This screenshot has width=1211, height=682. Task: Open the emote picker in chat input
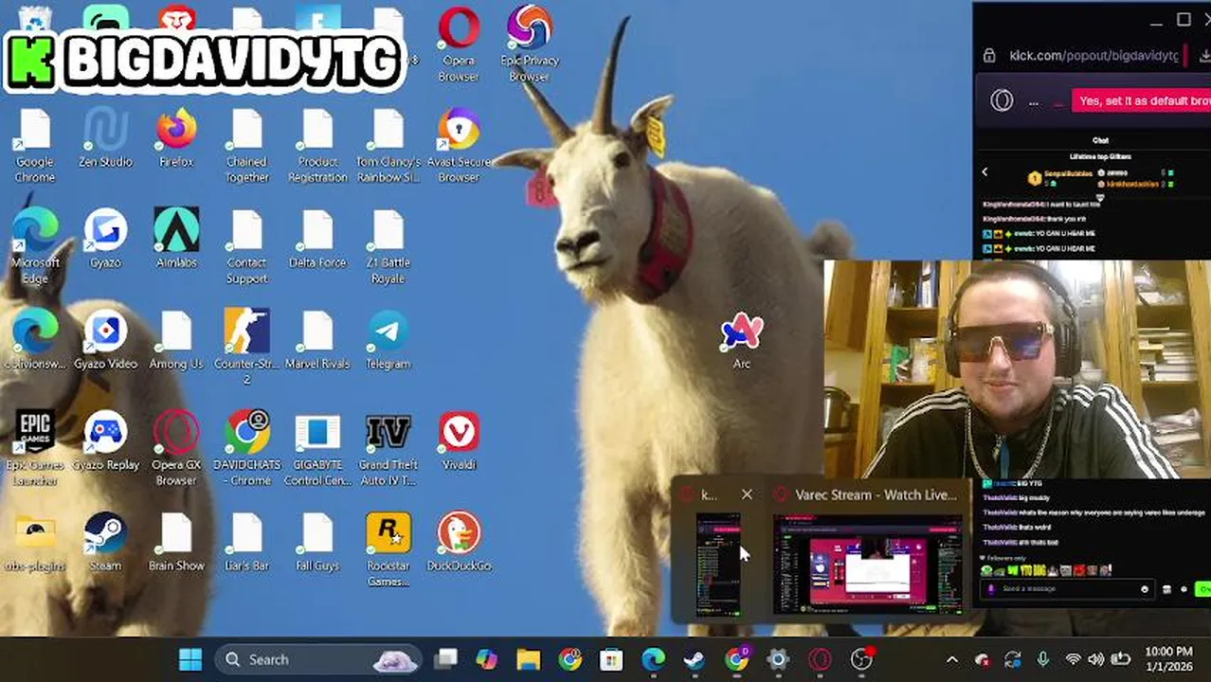(1145, 589)
